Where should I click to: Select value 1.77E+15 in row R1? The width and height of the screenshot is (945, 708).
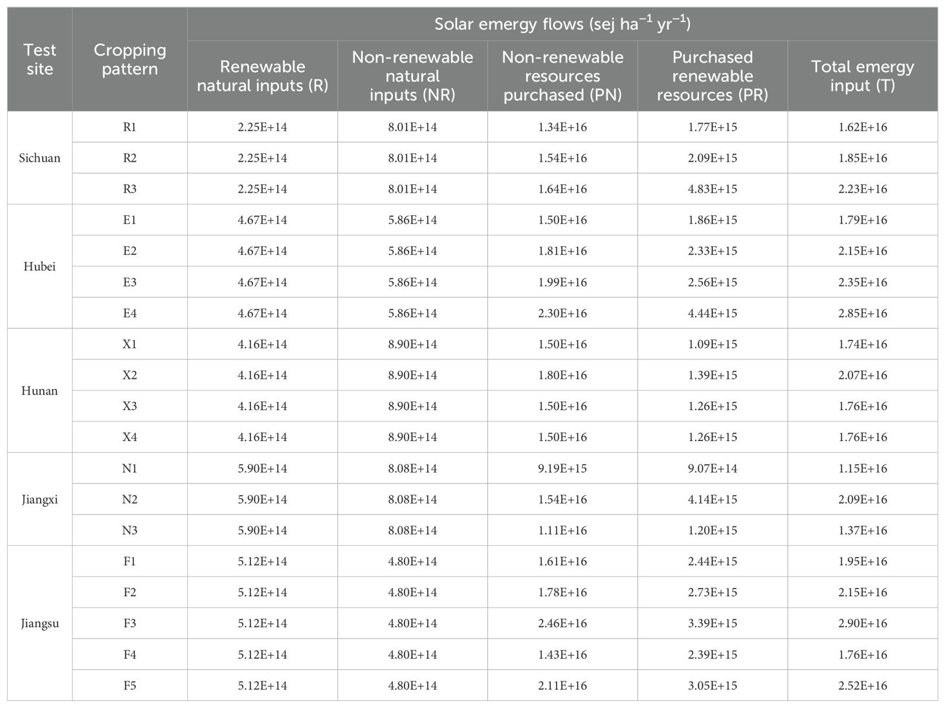pos(713,127)
